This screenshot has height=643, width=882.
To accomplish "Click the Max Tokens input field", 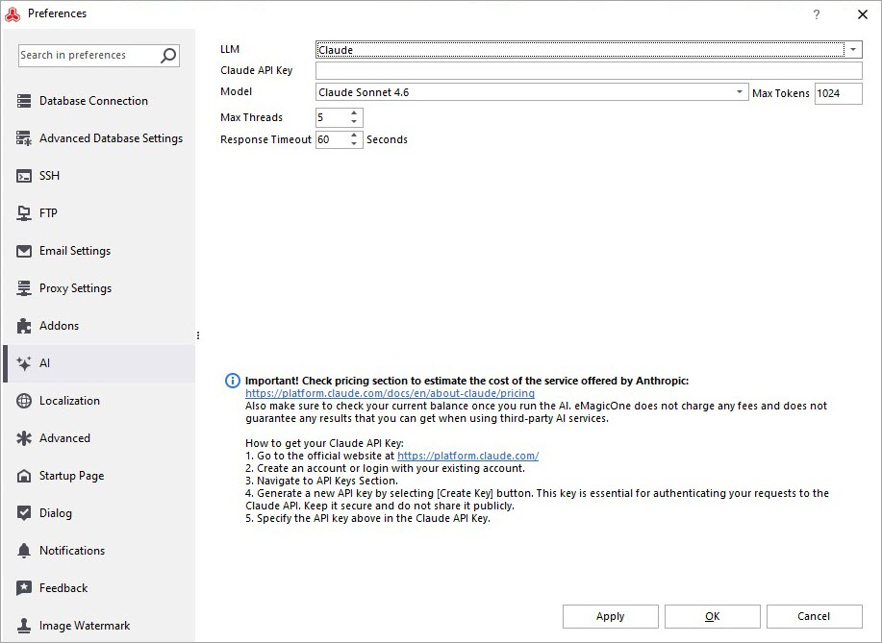I will coord(837,93).
